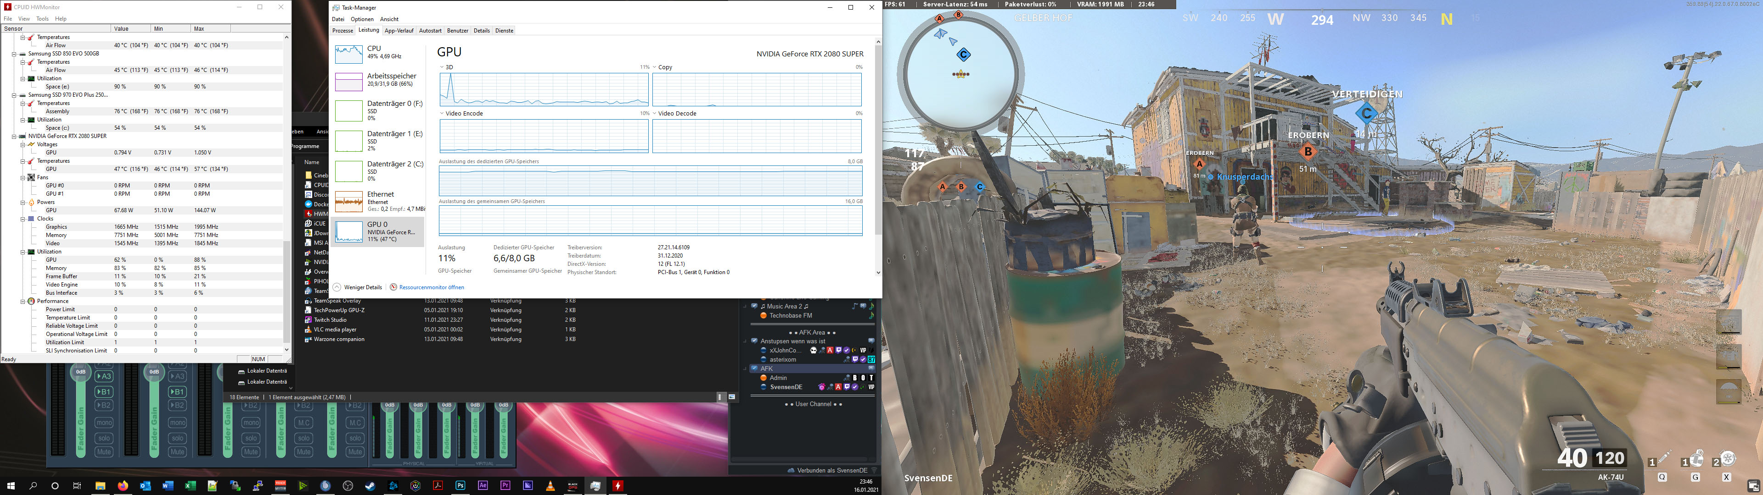This screenshot has height=495, width=1763.
Task: Open VoiceMeeter taskbar icon
Action: click(x=281, y=485)
